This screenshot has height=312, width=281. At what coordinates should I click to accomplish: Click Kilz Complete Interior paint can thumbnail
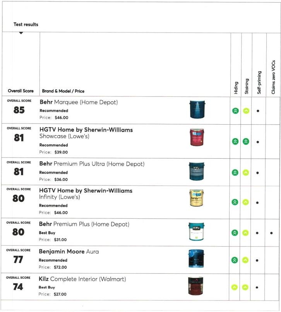point(195,286)
